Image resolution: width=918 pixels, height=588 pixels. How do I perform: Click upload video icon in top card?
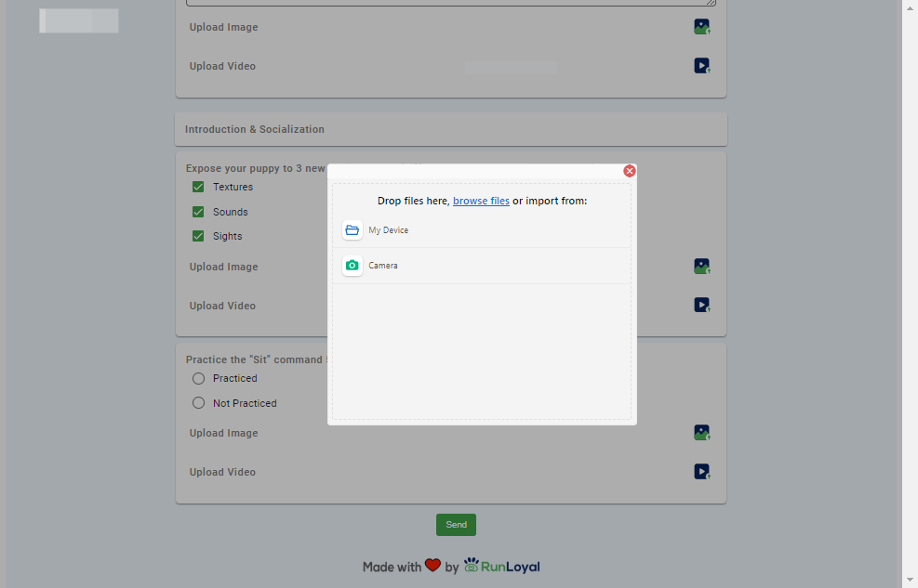click(702, 65)
